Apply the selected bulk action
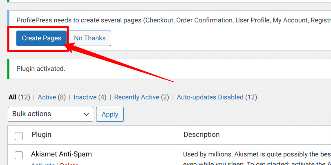 pyautogui.click(x=110, y=114)
